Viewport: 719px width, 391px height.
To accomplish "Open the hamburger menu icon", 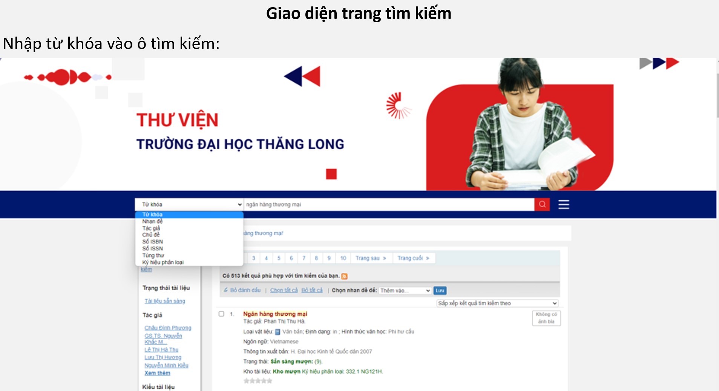I will tap(564, 204).
